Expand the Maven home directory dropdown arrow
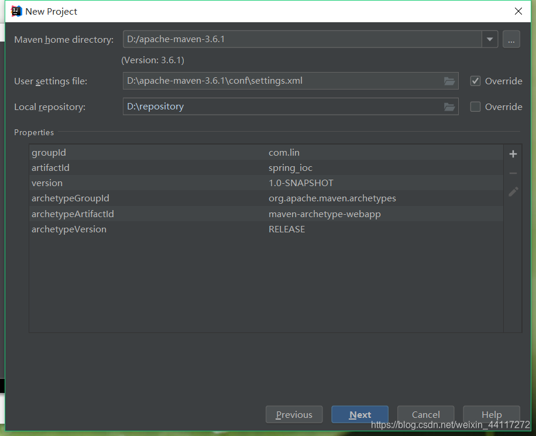The height and width of the screenshot is (436, 536). point(490,39)
